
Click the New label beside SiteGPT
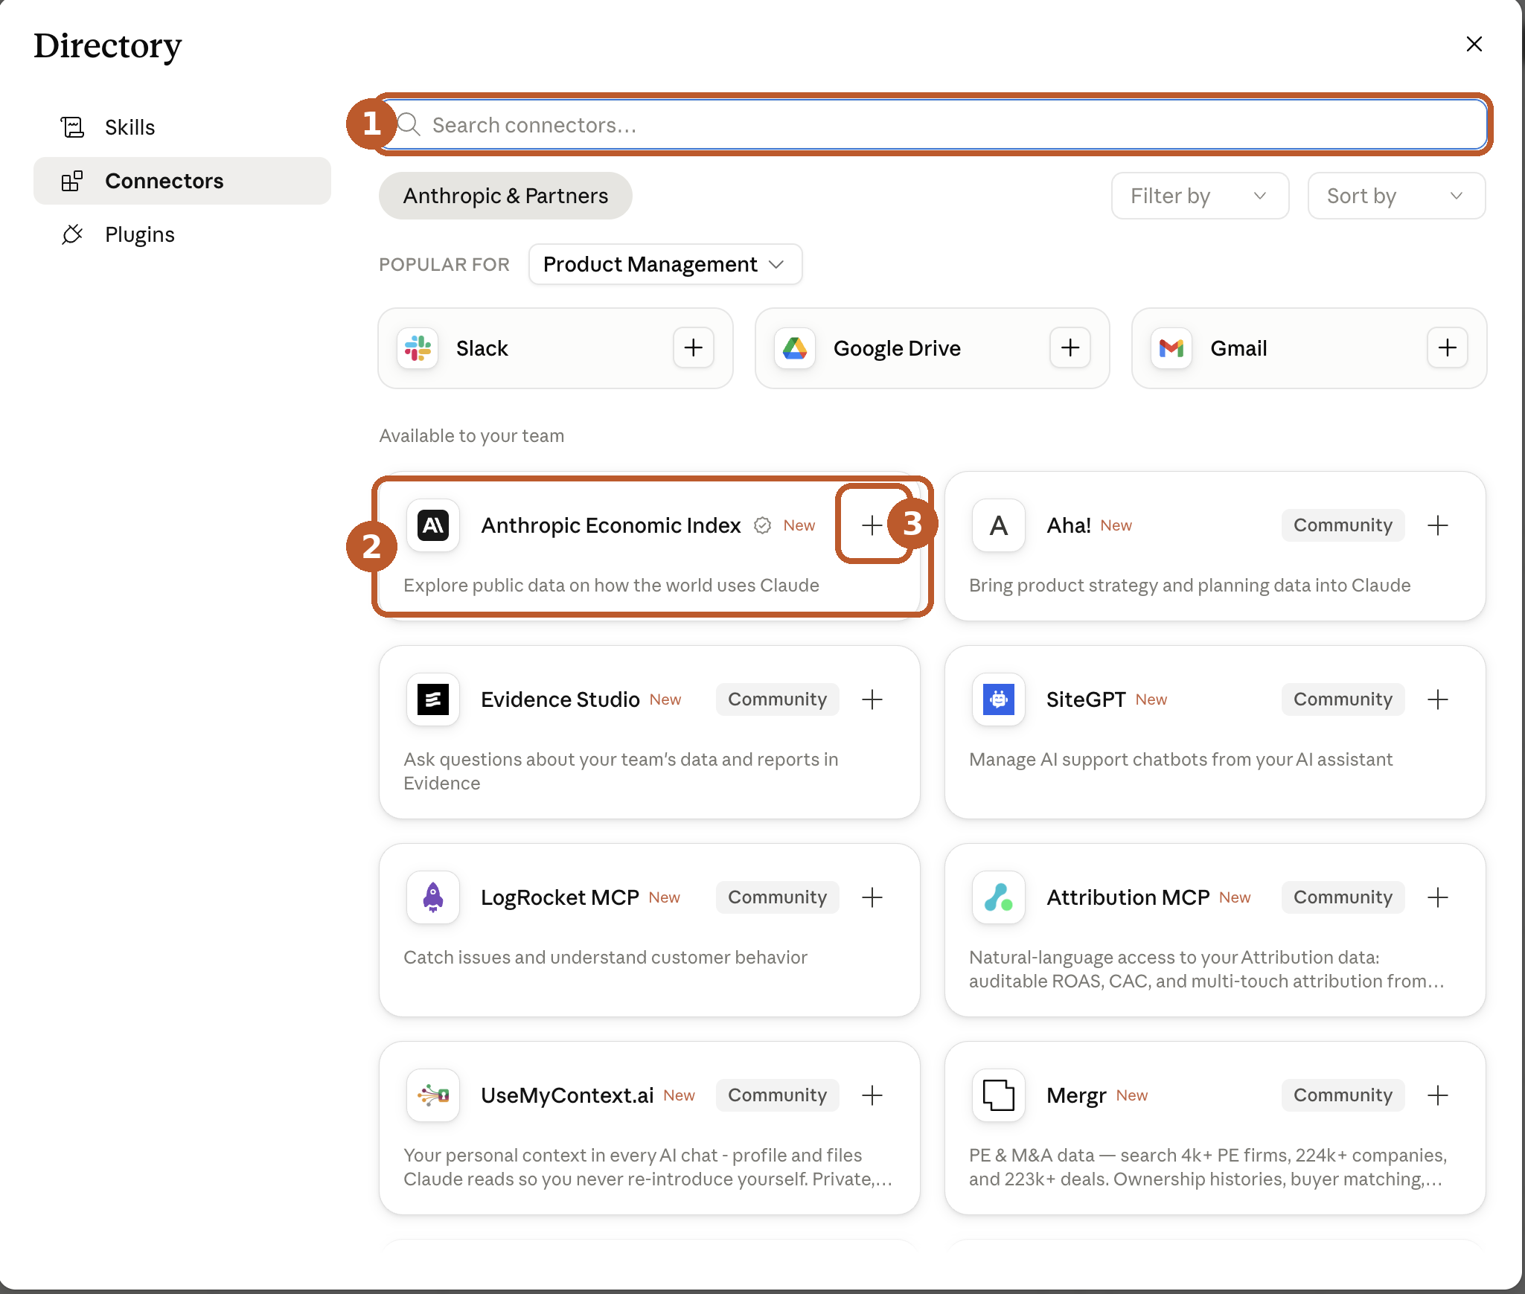pyautogui.click(x=1151, y=699)
